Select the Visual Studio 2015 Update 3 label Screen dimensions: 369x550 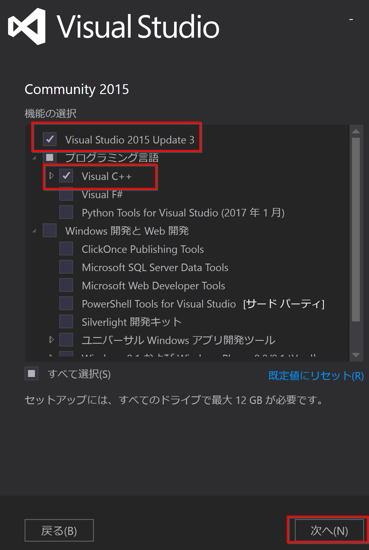pos(130,140)
